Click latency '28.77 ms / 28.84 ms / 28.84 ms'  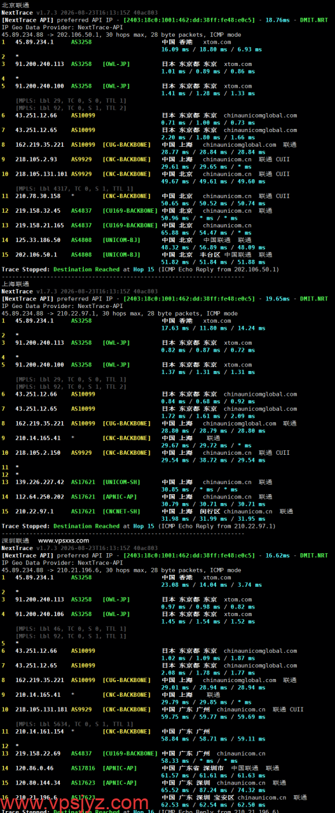214,152
